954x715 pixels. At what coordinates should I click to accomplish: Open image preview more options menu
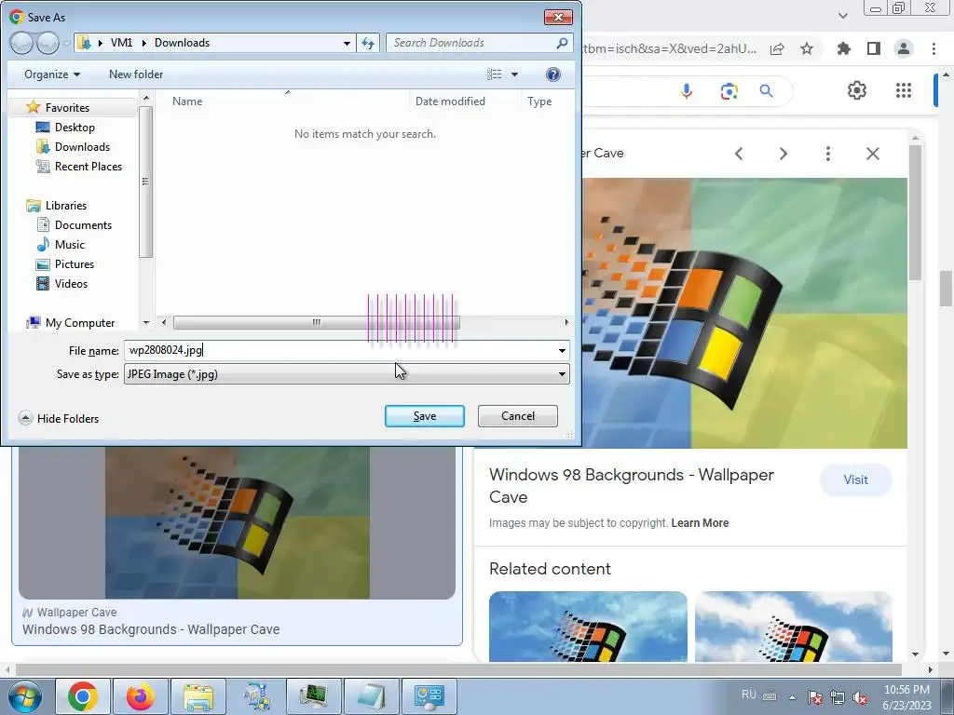coord(827,154)
